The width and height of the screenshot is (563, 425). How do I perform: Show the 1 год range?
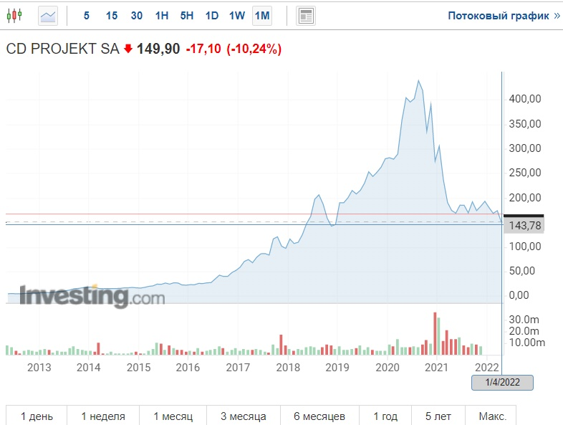[x=385, y=416]
